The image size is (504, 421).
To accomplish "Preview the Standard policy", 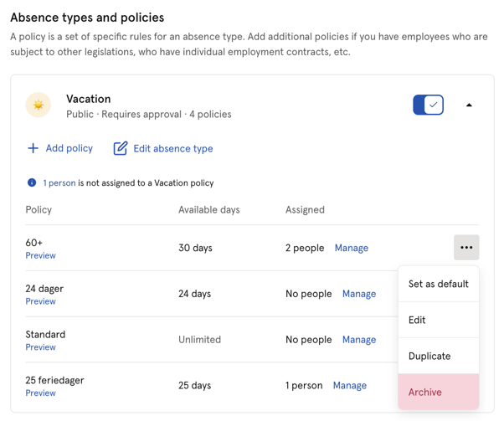I will 40,347.
